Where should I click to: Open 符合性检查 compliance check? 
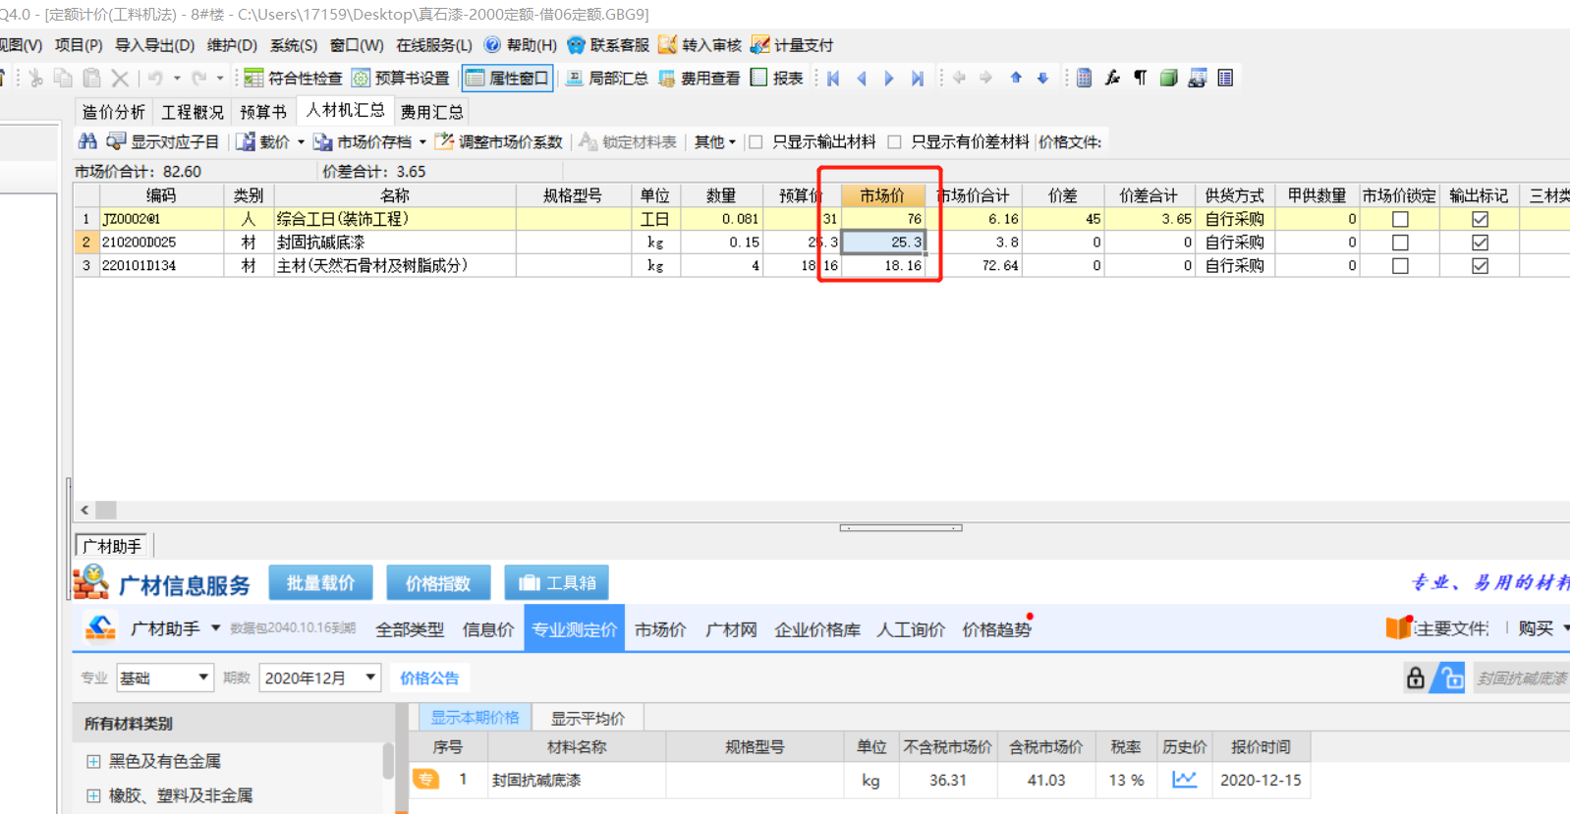coord(293,78)
